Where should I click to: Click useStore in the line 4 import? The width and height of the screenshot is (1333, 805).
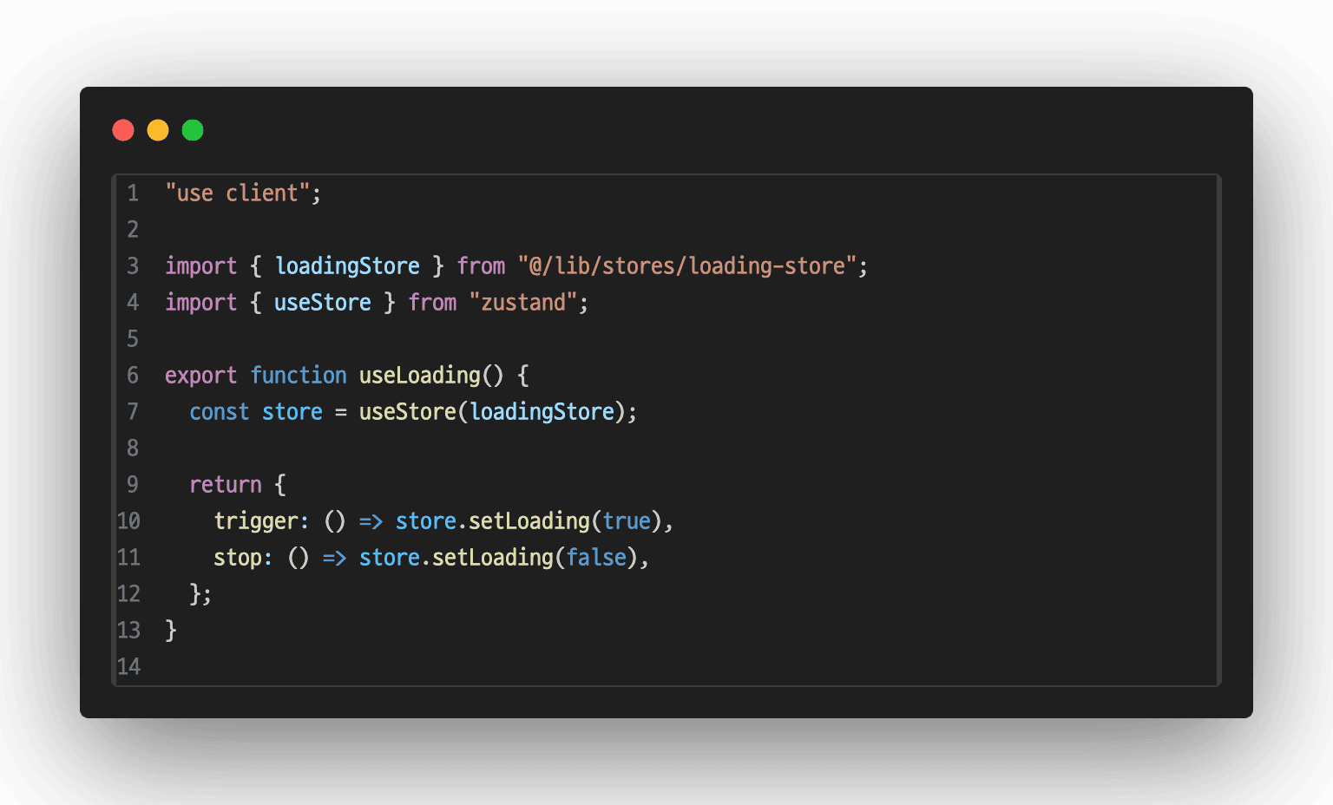tap(322, 303)
